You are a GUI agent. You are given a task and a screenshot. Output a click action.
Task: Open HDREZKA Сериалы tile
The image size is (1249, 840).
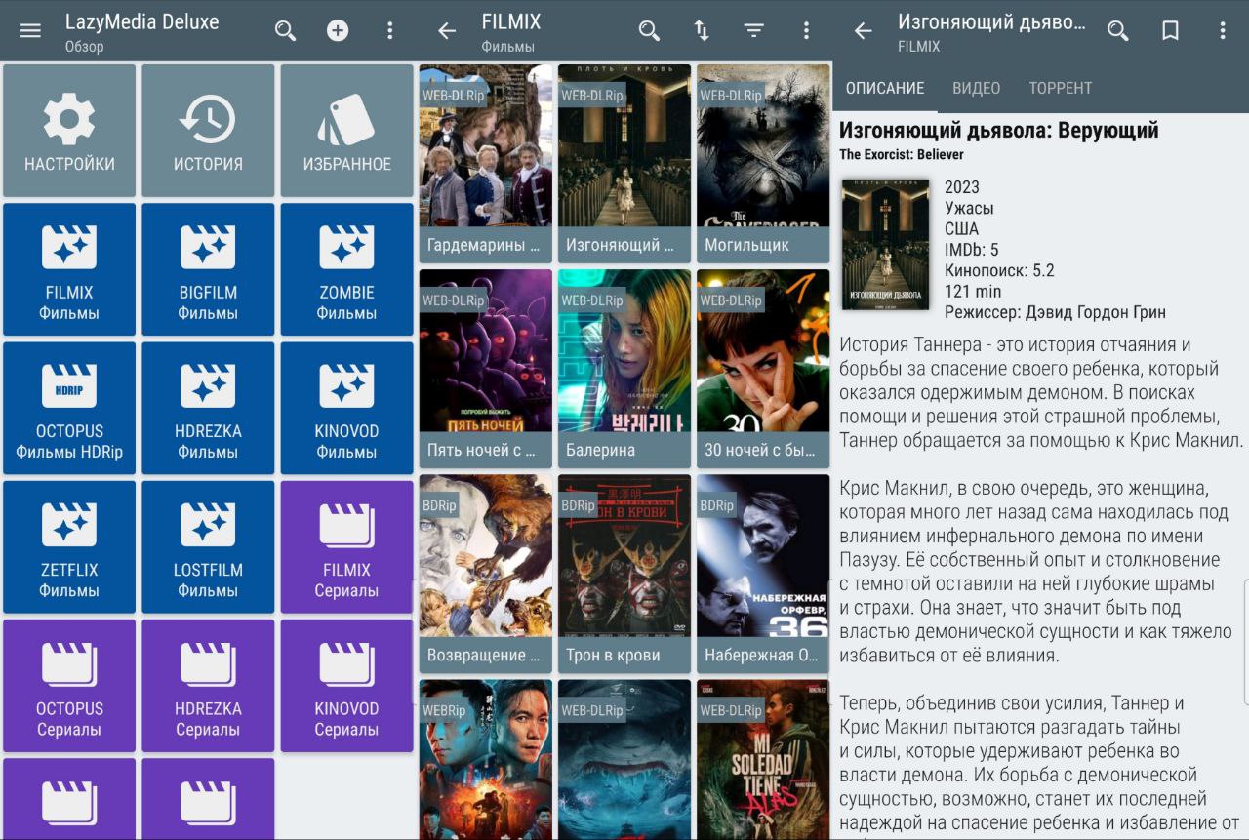pyautogui.click(x=208, y=686)
